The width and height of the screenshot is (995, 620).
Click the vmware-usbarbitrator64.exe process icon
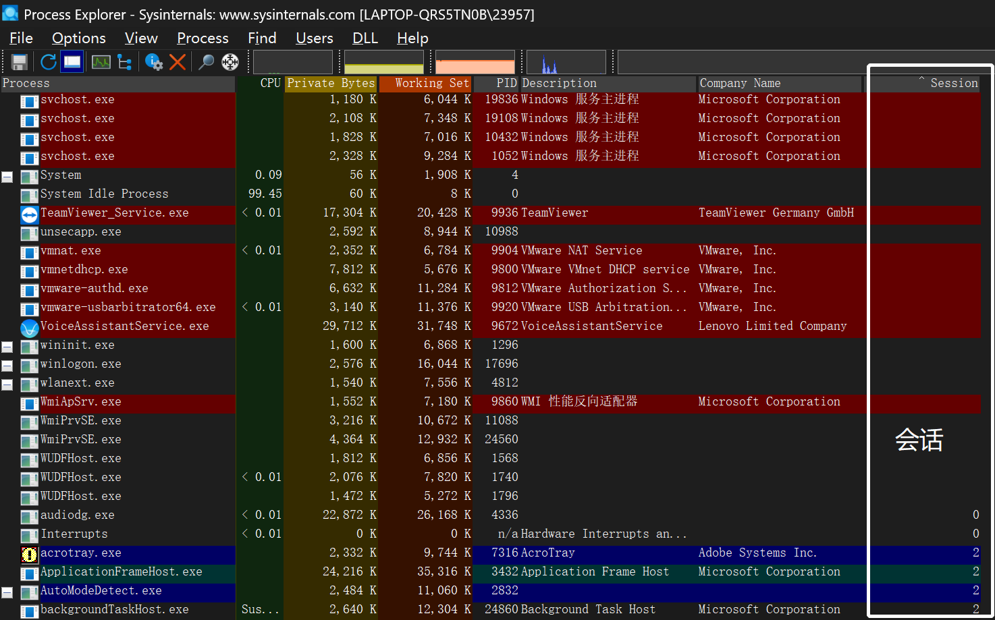pos(30,309)
